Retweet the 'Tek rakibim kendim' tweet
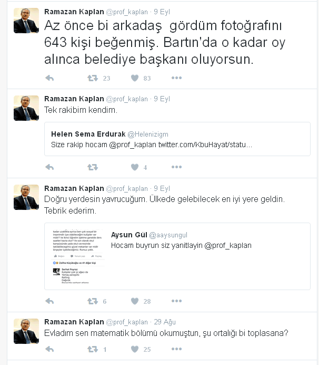The width and height of the screenshot is (319, 365). 93,167
